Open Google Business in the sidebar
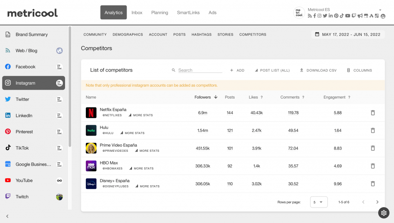Screen dimensions: 394x223 [x=34, y=164]
